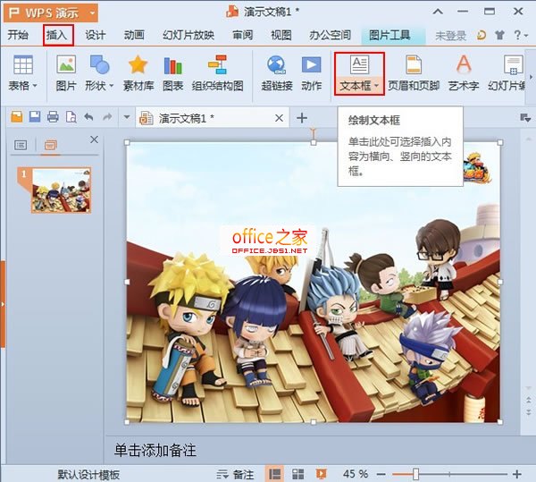Go to next slide using double-down arrow
The height and width of the screenshot is (482, 536).
click(x=529, y=411)
